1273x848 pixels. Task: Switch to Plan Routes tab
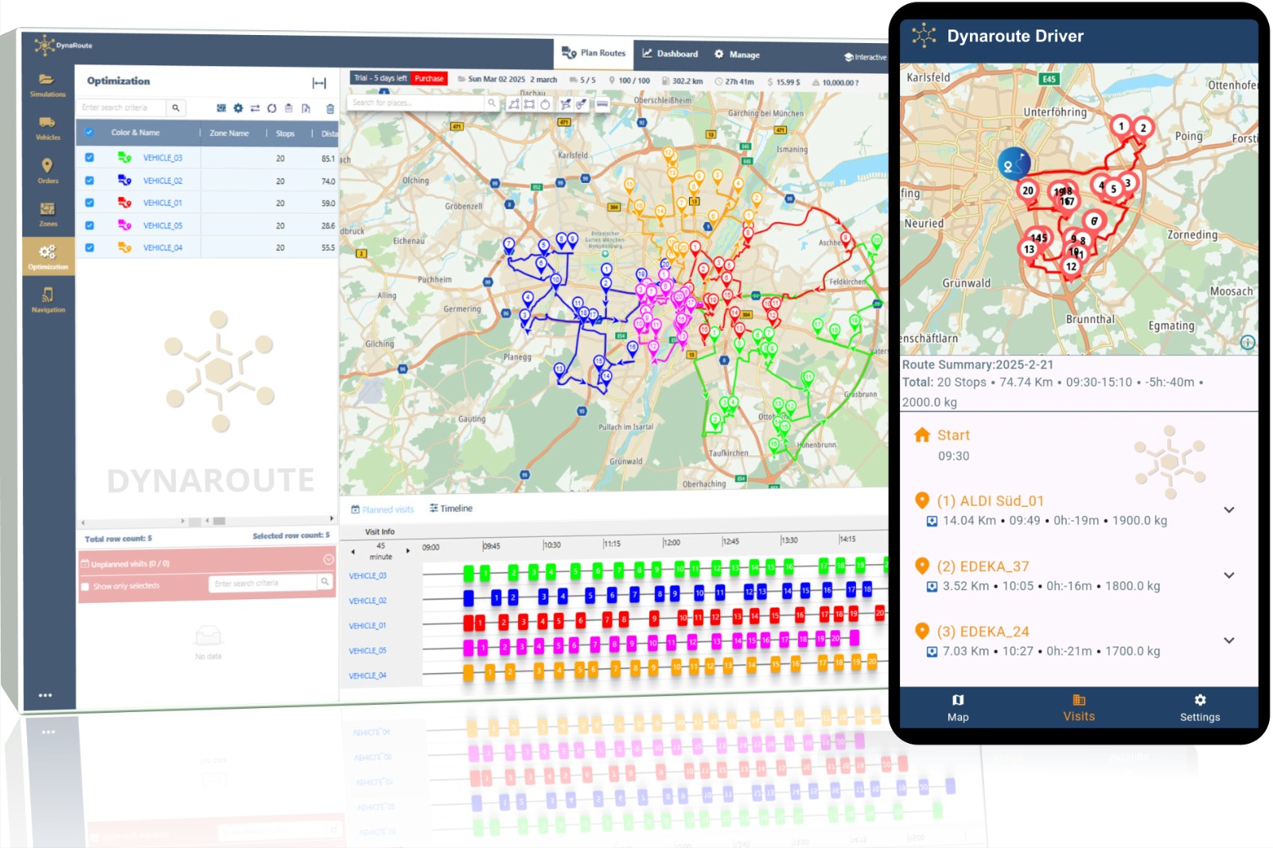tap(594, 53)
